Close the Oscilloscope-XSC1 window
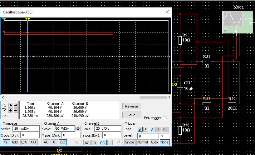This screenshot has height=155, width=255. coord(167,12)
